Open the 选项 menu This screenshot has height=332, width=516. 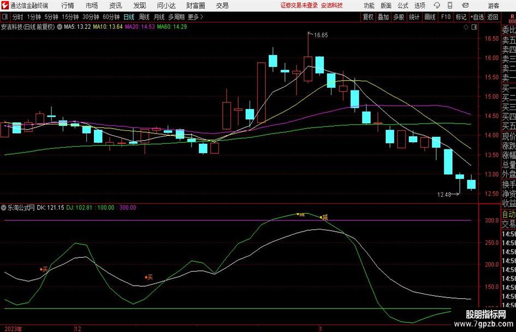[x=420, y=5]
